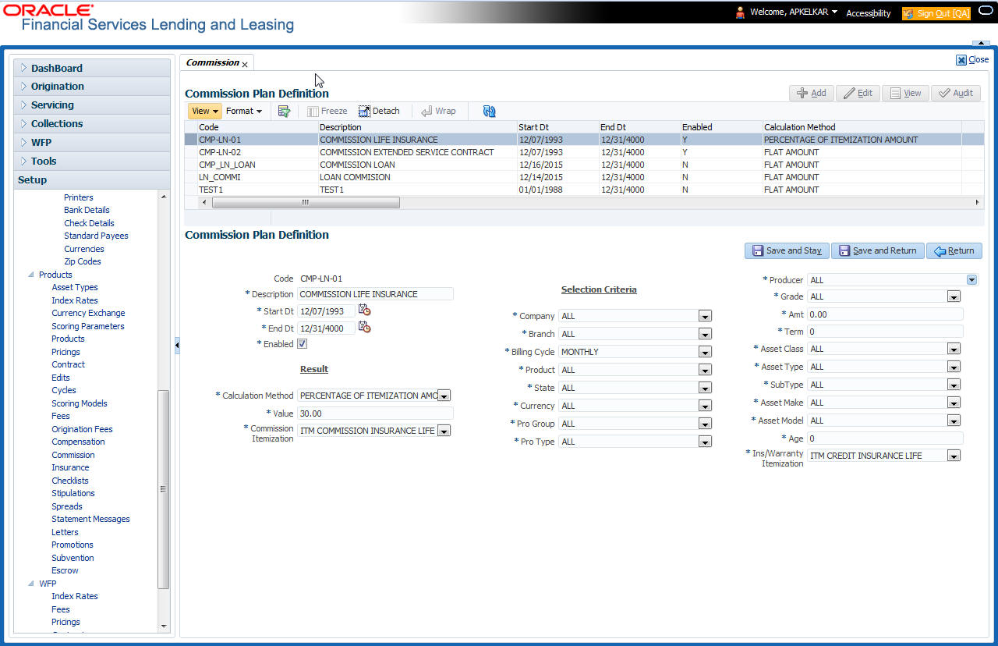Open the Company dropdown

tap(705, 316)
